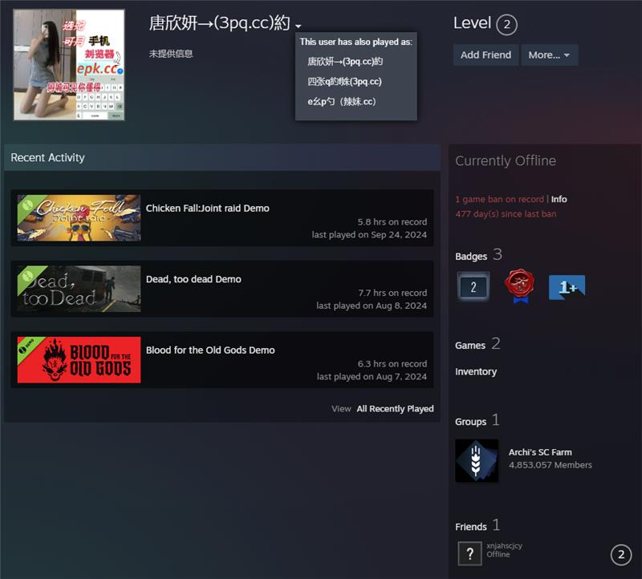
Task: Open the profile avatar image
Action: pos(69,65)
